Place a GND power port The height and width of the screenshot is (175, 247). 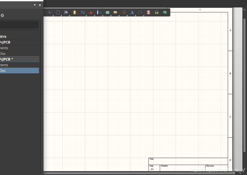pos(91,12)
